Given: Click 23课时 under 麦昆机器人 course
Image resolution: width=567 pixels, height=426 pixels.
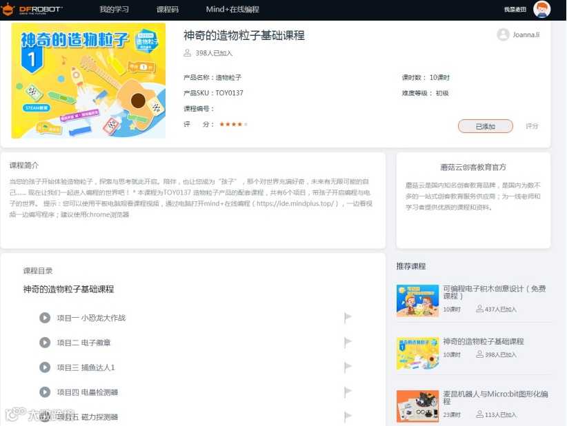Looking at the screenshot, I should (452, 415).
